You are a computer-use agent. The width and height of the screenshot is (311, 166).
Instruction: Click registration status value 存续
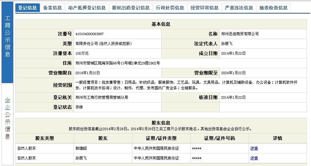click(79, 107)
